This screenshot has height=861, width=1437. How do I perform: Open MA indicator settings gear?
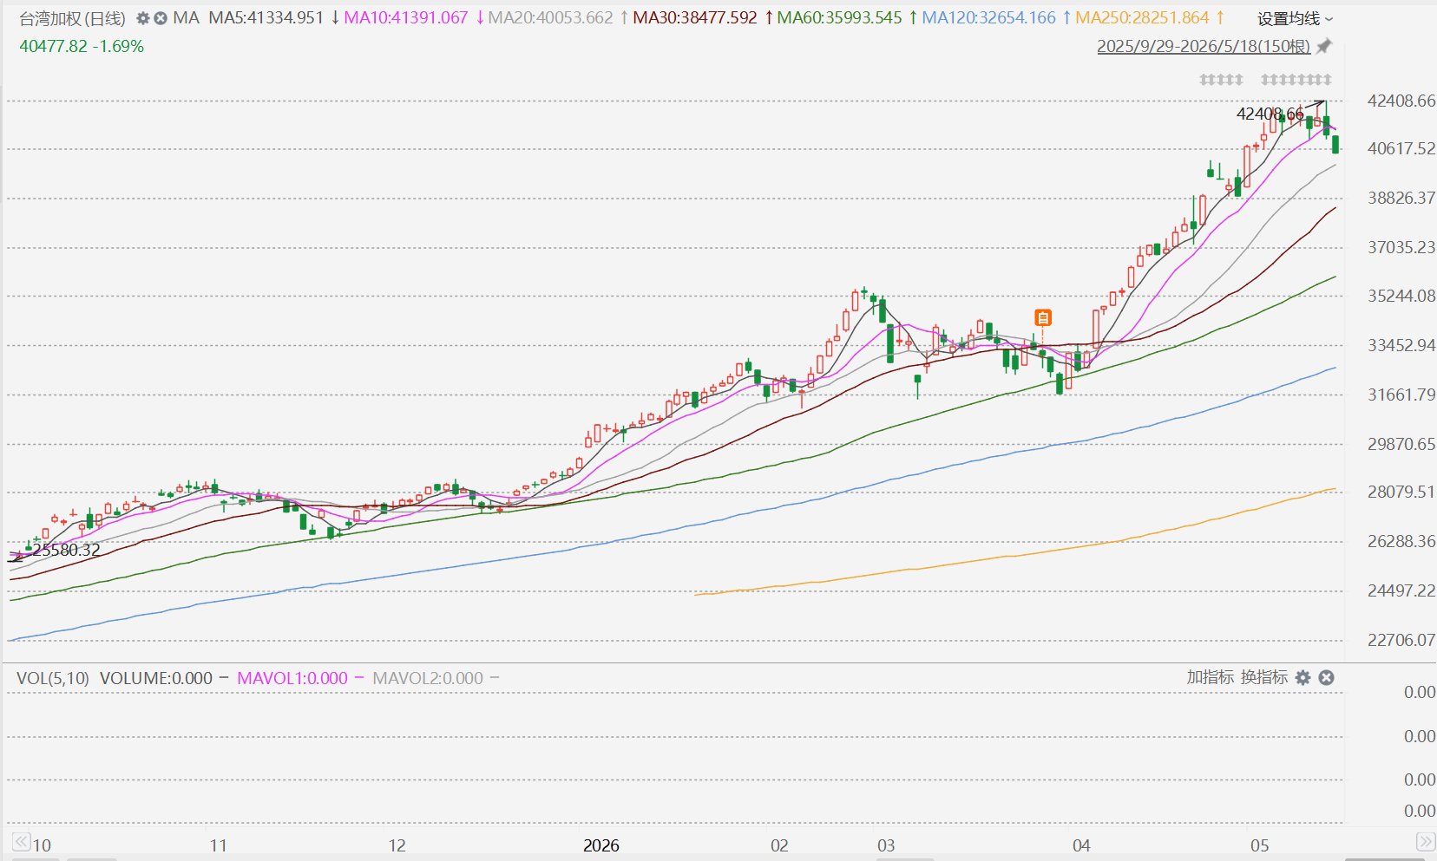coord(143,18)
